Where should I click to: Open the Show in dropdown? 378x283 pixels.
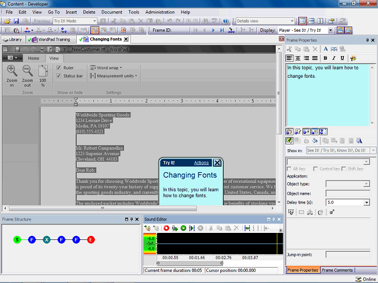373,150
